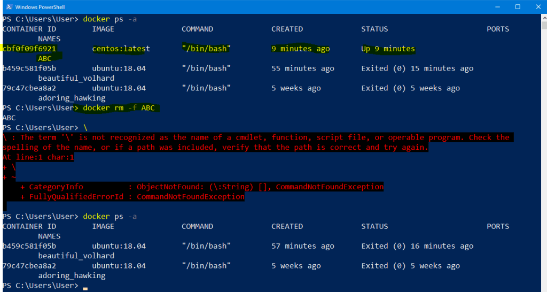Click the highlighted container ID cbf0f09f6921
547x292 pixels.
coord(29,49)
